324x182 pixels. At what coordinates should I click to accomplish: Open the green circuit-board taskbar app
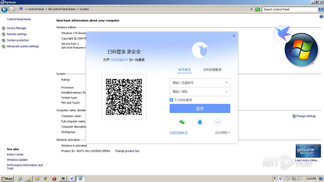(x=63, y=179)
